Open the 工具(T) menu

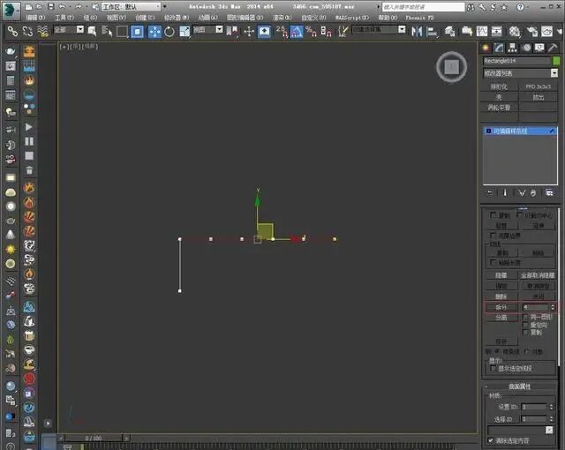pyautogui.click(x=64, y=18)
